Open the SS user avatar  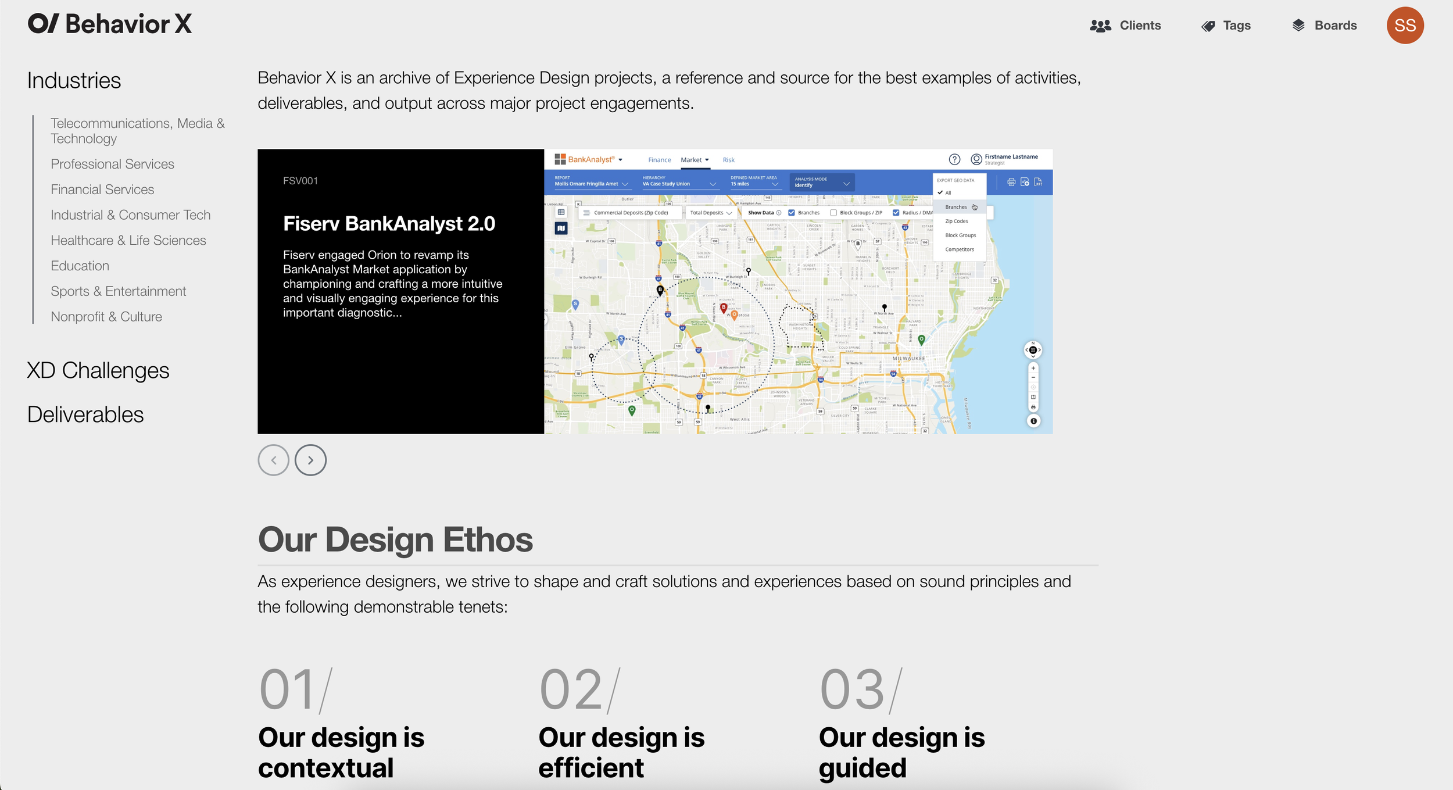[1405, 26]
